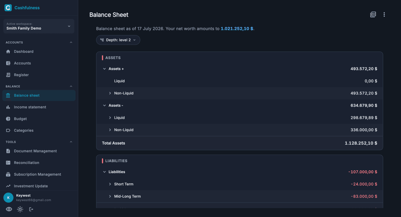The width and height of the screenshot is (401, 217).
Task: Click the Investment Update trend icon
Action: tap(8, 186)
